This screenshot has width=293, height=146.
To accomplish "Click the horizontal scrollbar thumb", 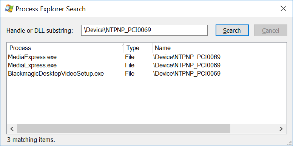I will coord(123,129).
